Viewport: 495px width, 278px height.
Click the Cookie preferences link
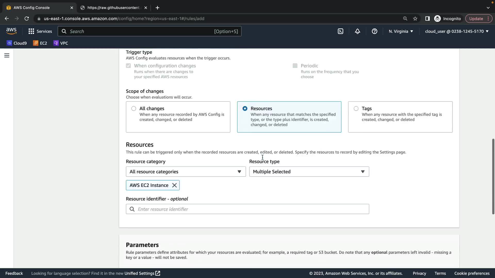pyautogui.click(x=472, y=273)
